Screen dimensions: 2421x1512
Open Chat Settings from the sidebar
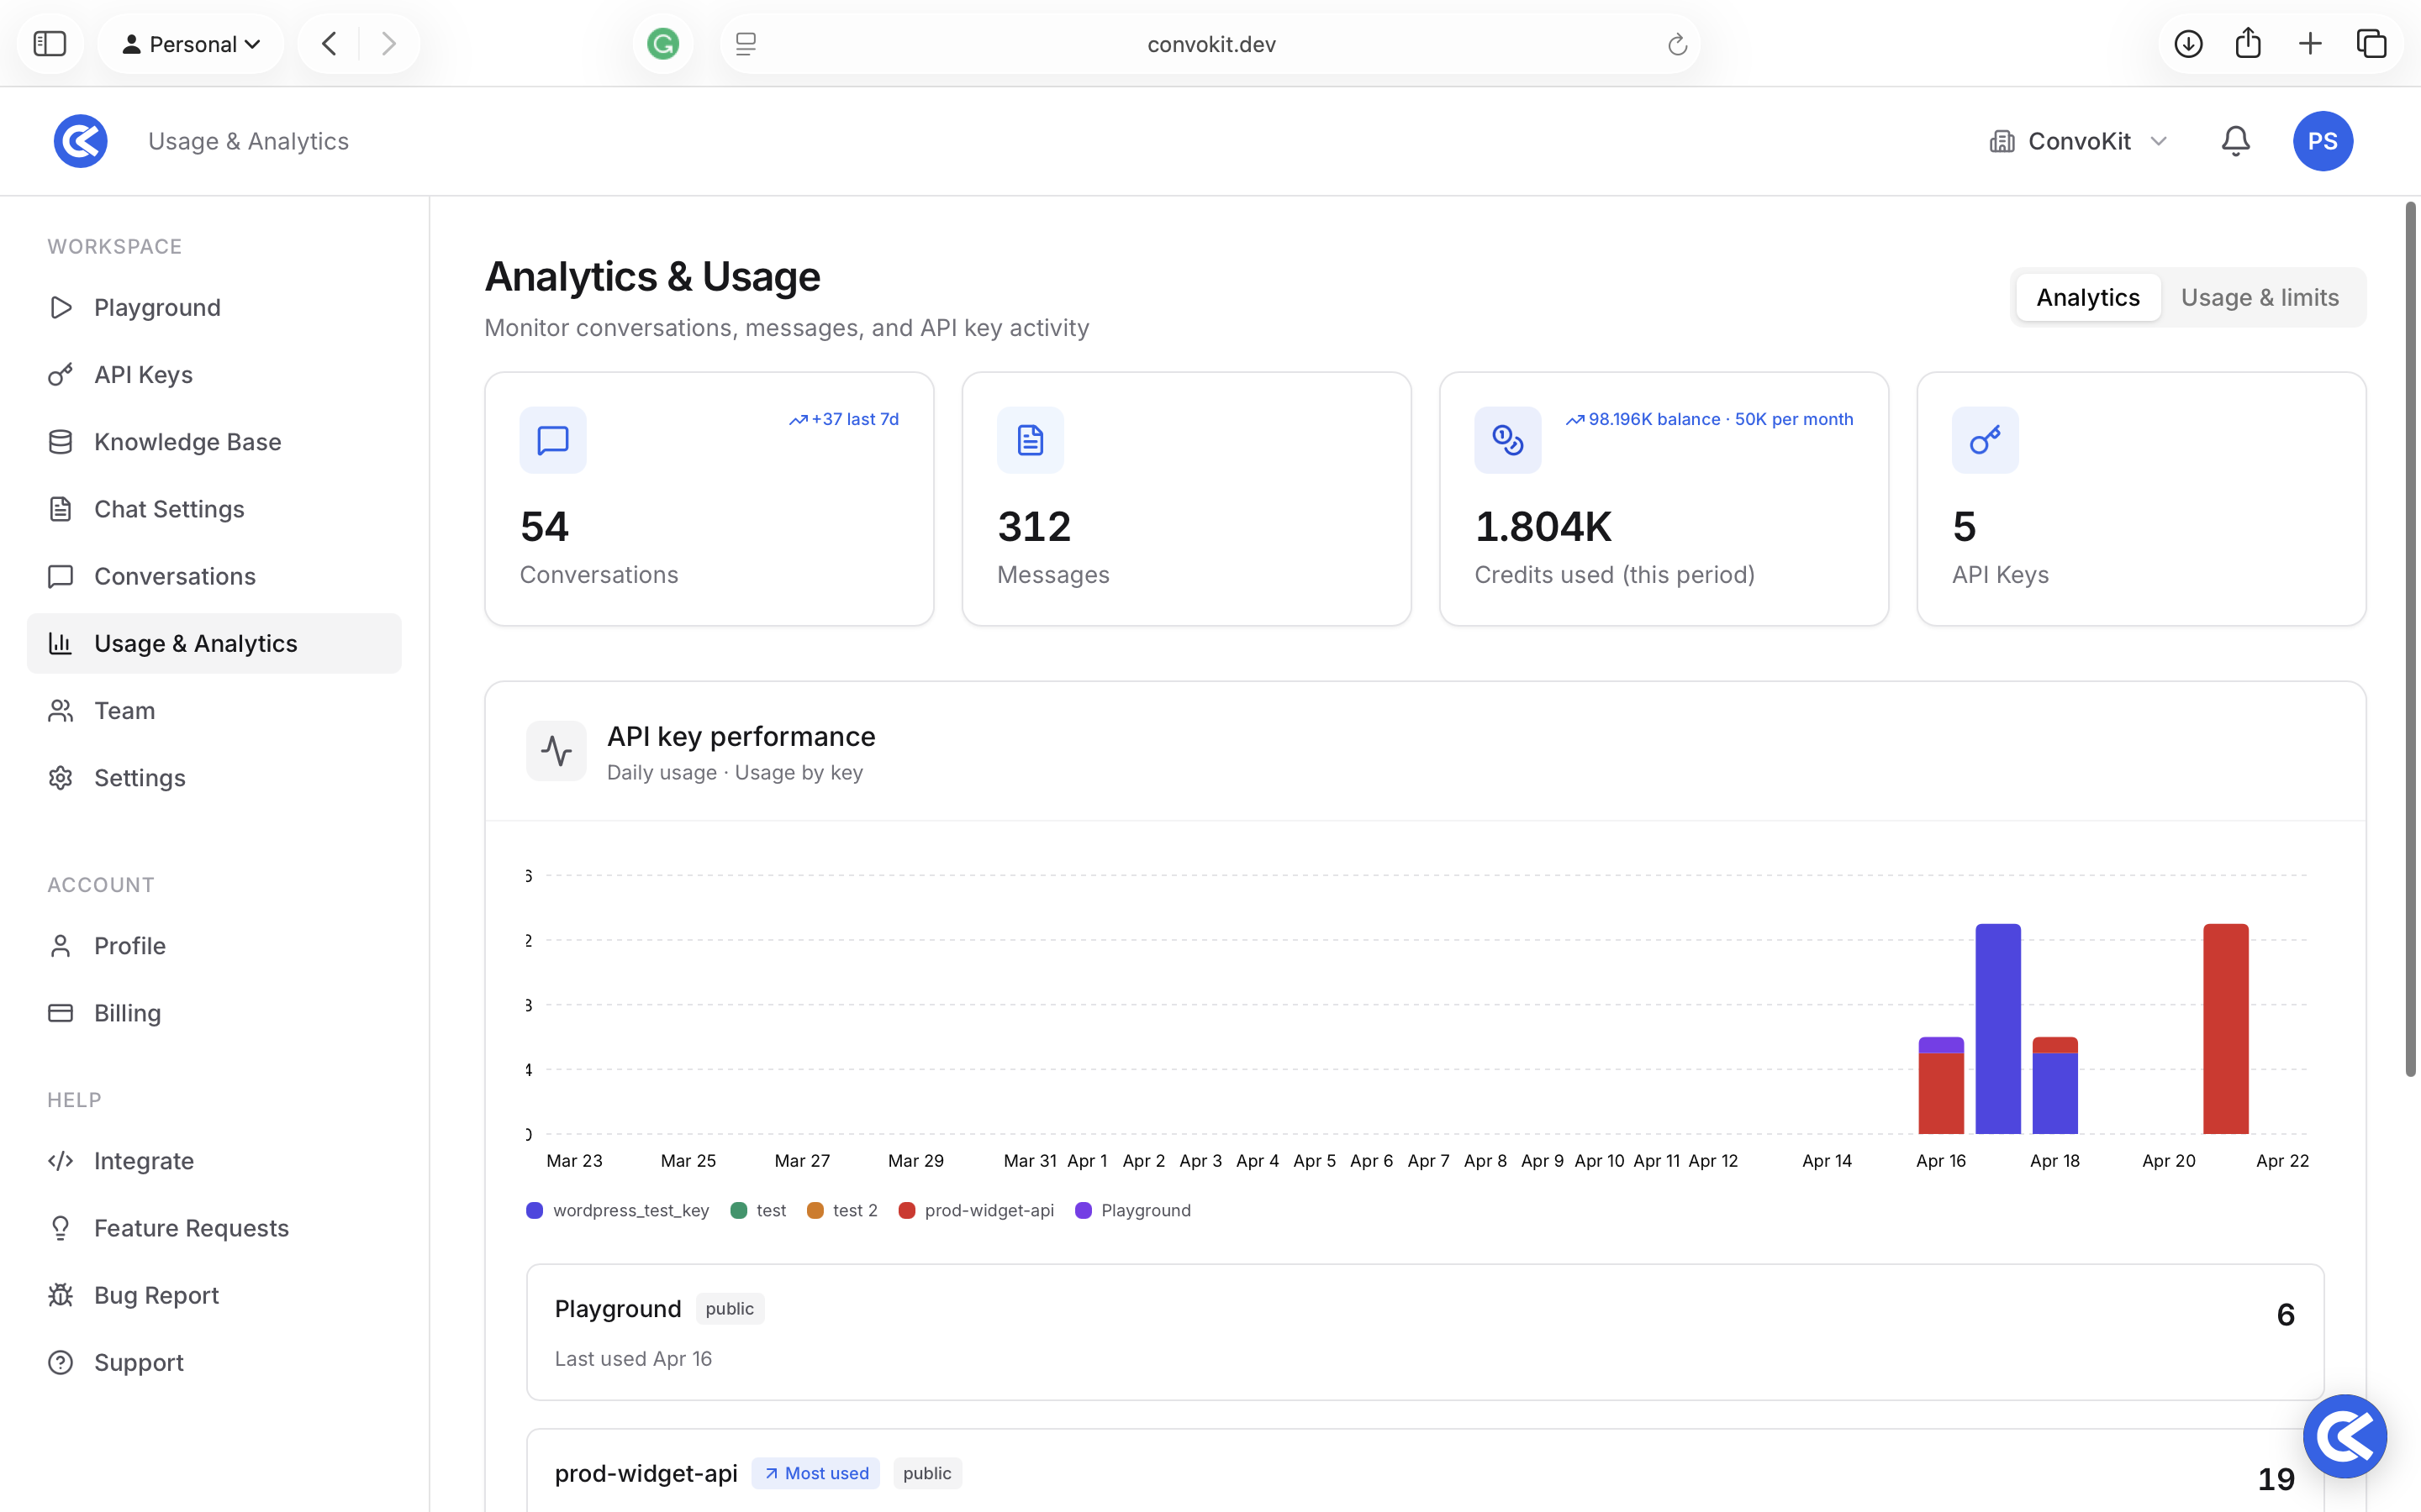[x=170, y=508]
